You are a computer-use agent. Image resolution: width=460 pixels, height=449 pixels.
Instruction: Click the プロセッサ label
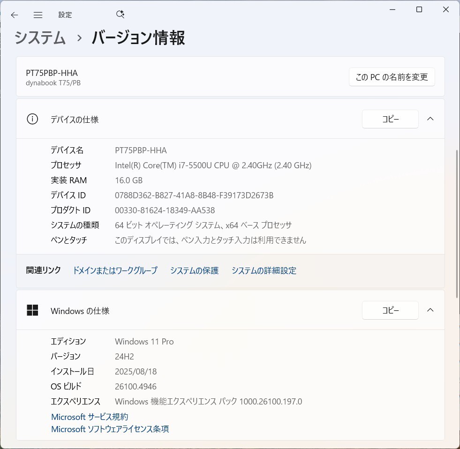[x=66, y=165]
